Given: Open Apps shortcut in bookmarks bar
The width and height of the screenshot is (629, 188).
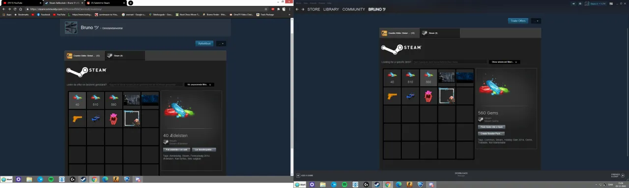Looking at the screenshot, I should point(7,15).
